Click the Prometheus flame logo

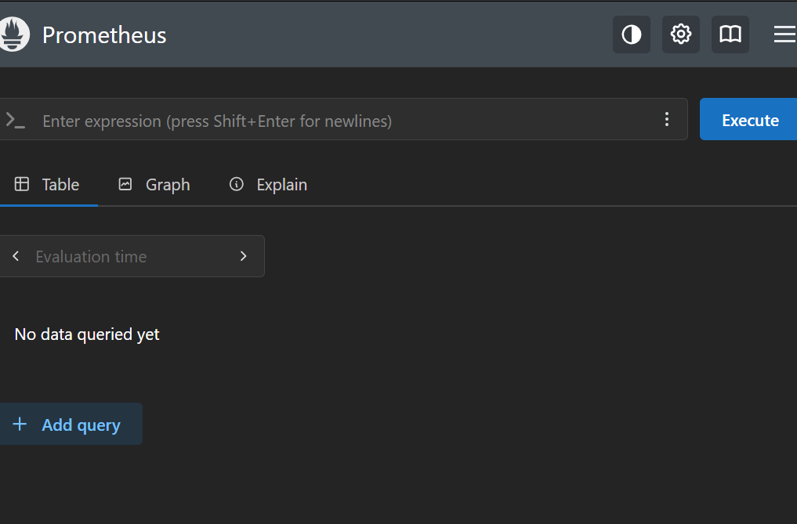(x=14, y=34)
